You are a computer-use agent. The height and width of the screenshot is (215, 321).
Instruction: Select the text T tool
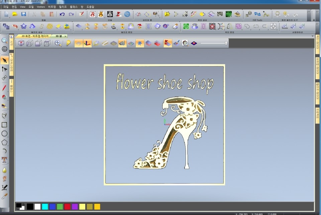(x=4, y=160)
